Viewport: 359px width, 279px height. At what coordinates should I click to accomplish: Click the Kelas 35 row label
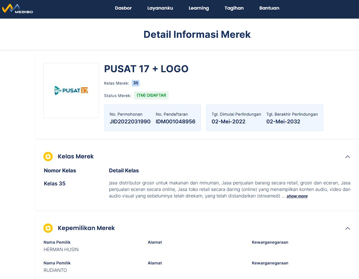55,184
